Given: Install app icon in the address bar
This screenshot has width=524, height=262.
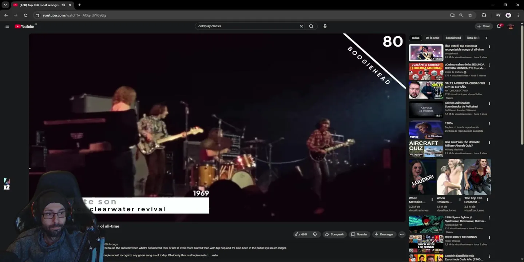Looking at the screenshot, I should pyautogui.click(x=452, y=15).
